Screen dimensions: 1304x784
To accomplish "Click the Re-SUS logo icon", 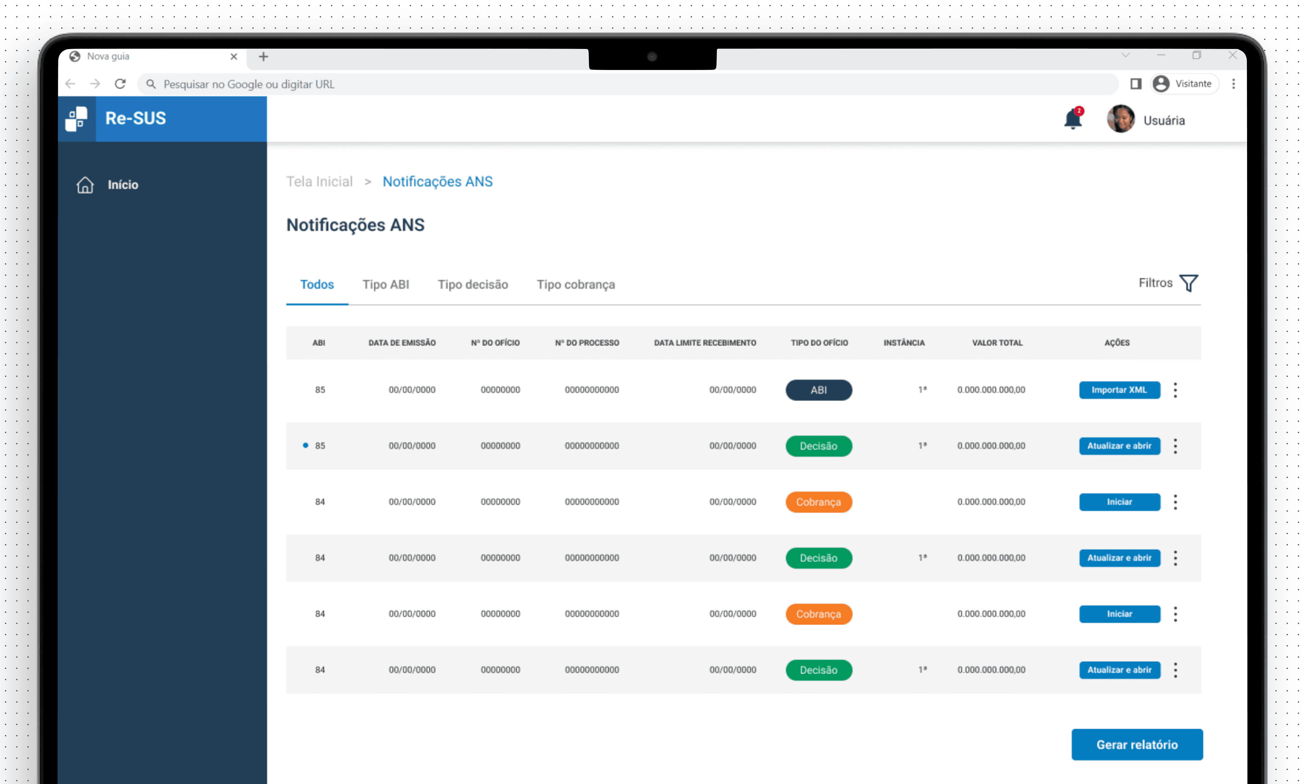I will [77, 118].
